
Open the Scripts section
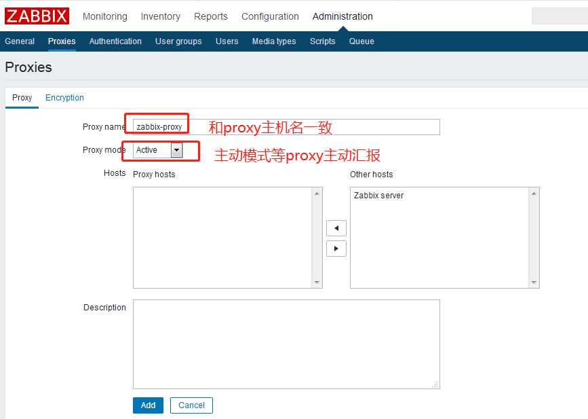coord(323,41)
